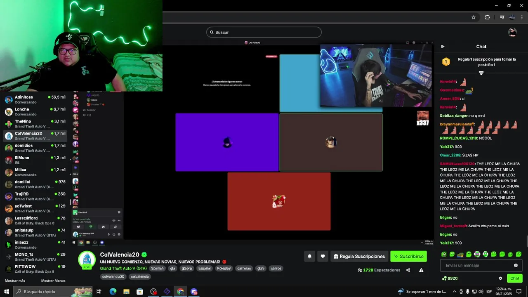
Task: Select the gta5rp tag
Action: tap(187, 268)
